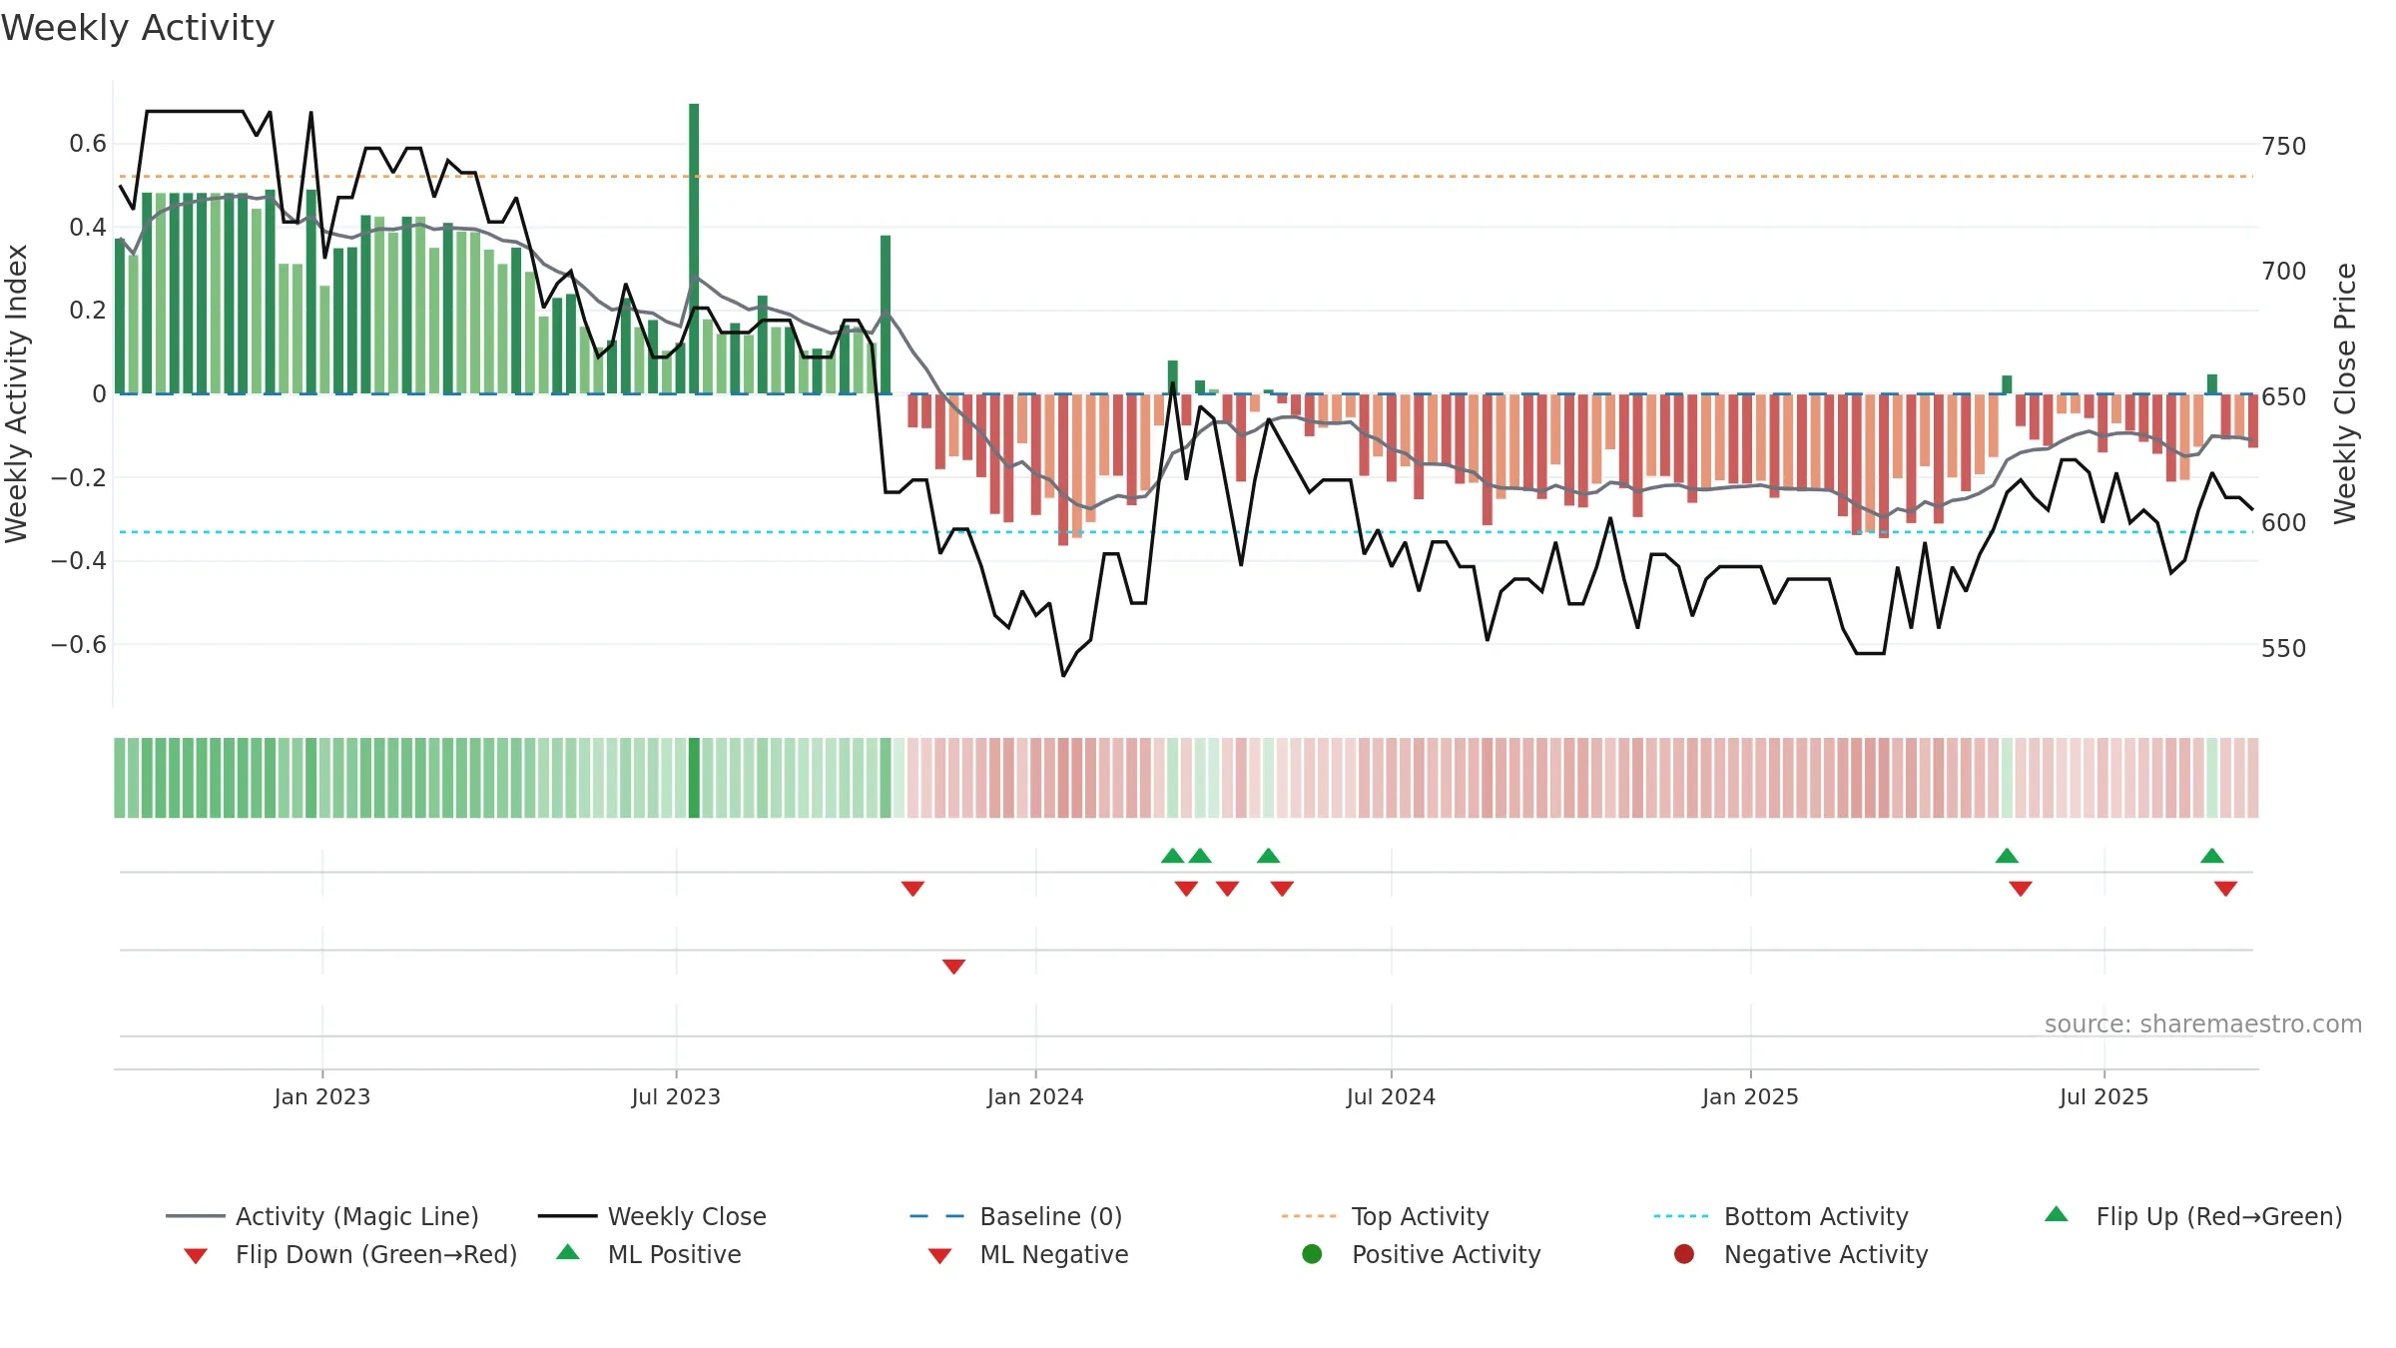Screen dimensions: 2396x1348
Task: Click the lone red triangle on second marker row
Action: pos(953,967)
